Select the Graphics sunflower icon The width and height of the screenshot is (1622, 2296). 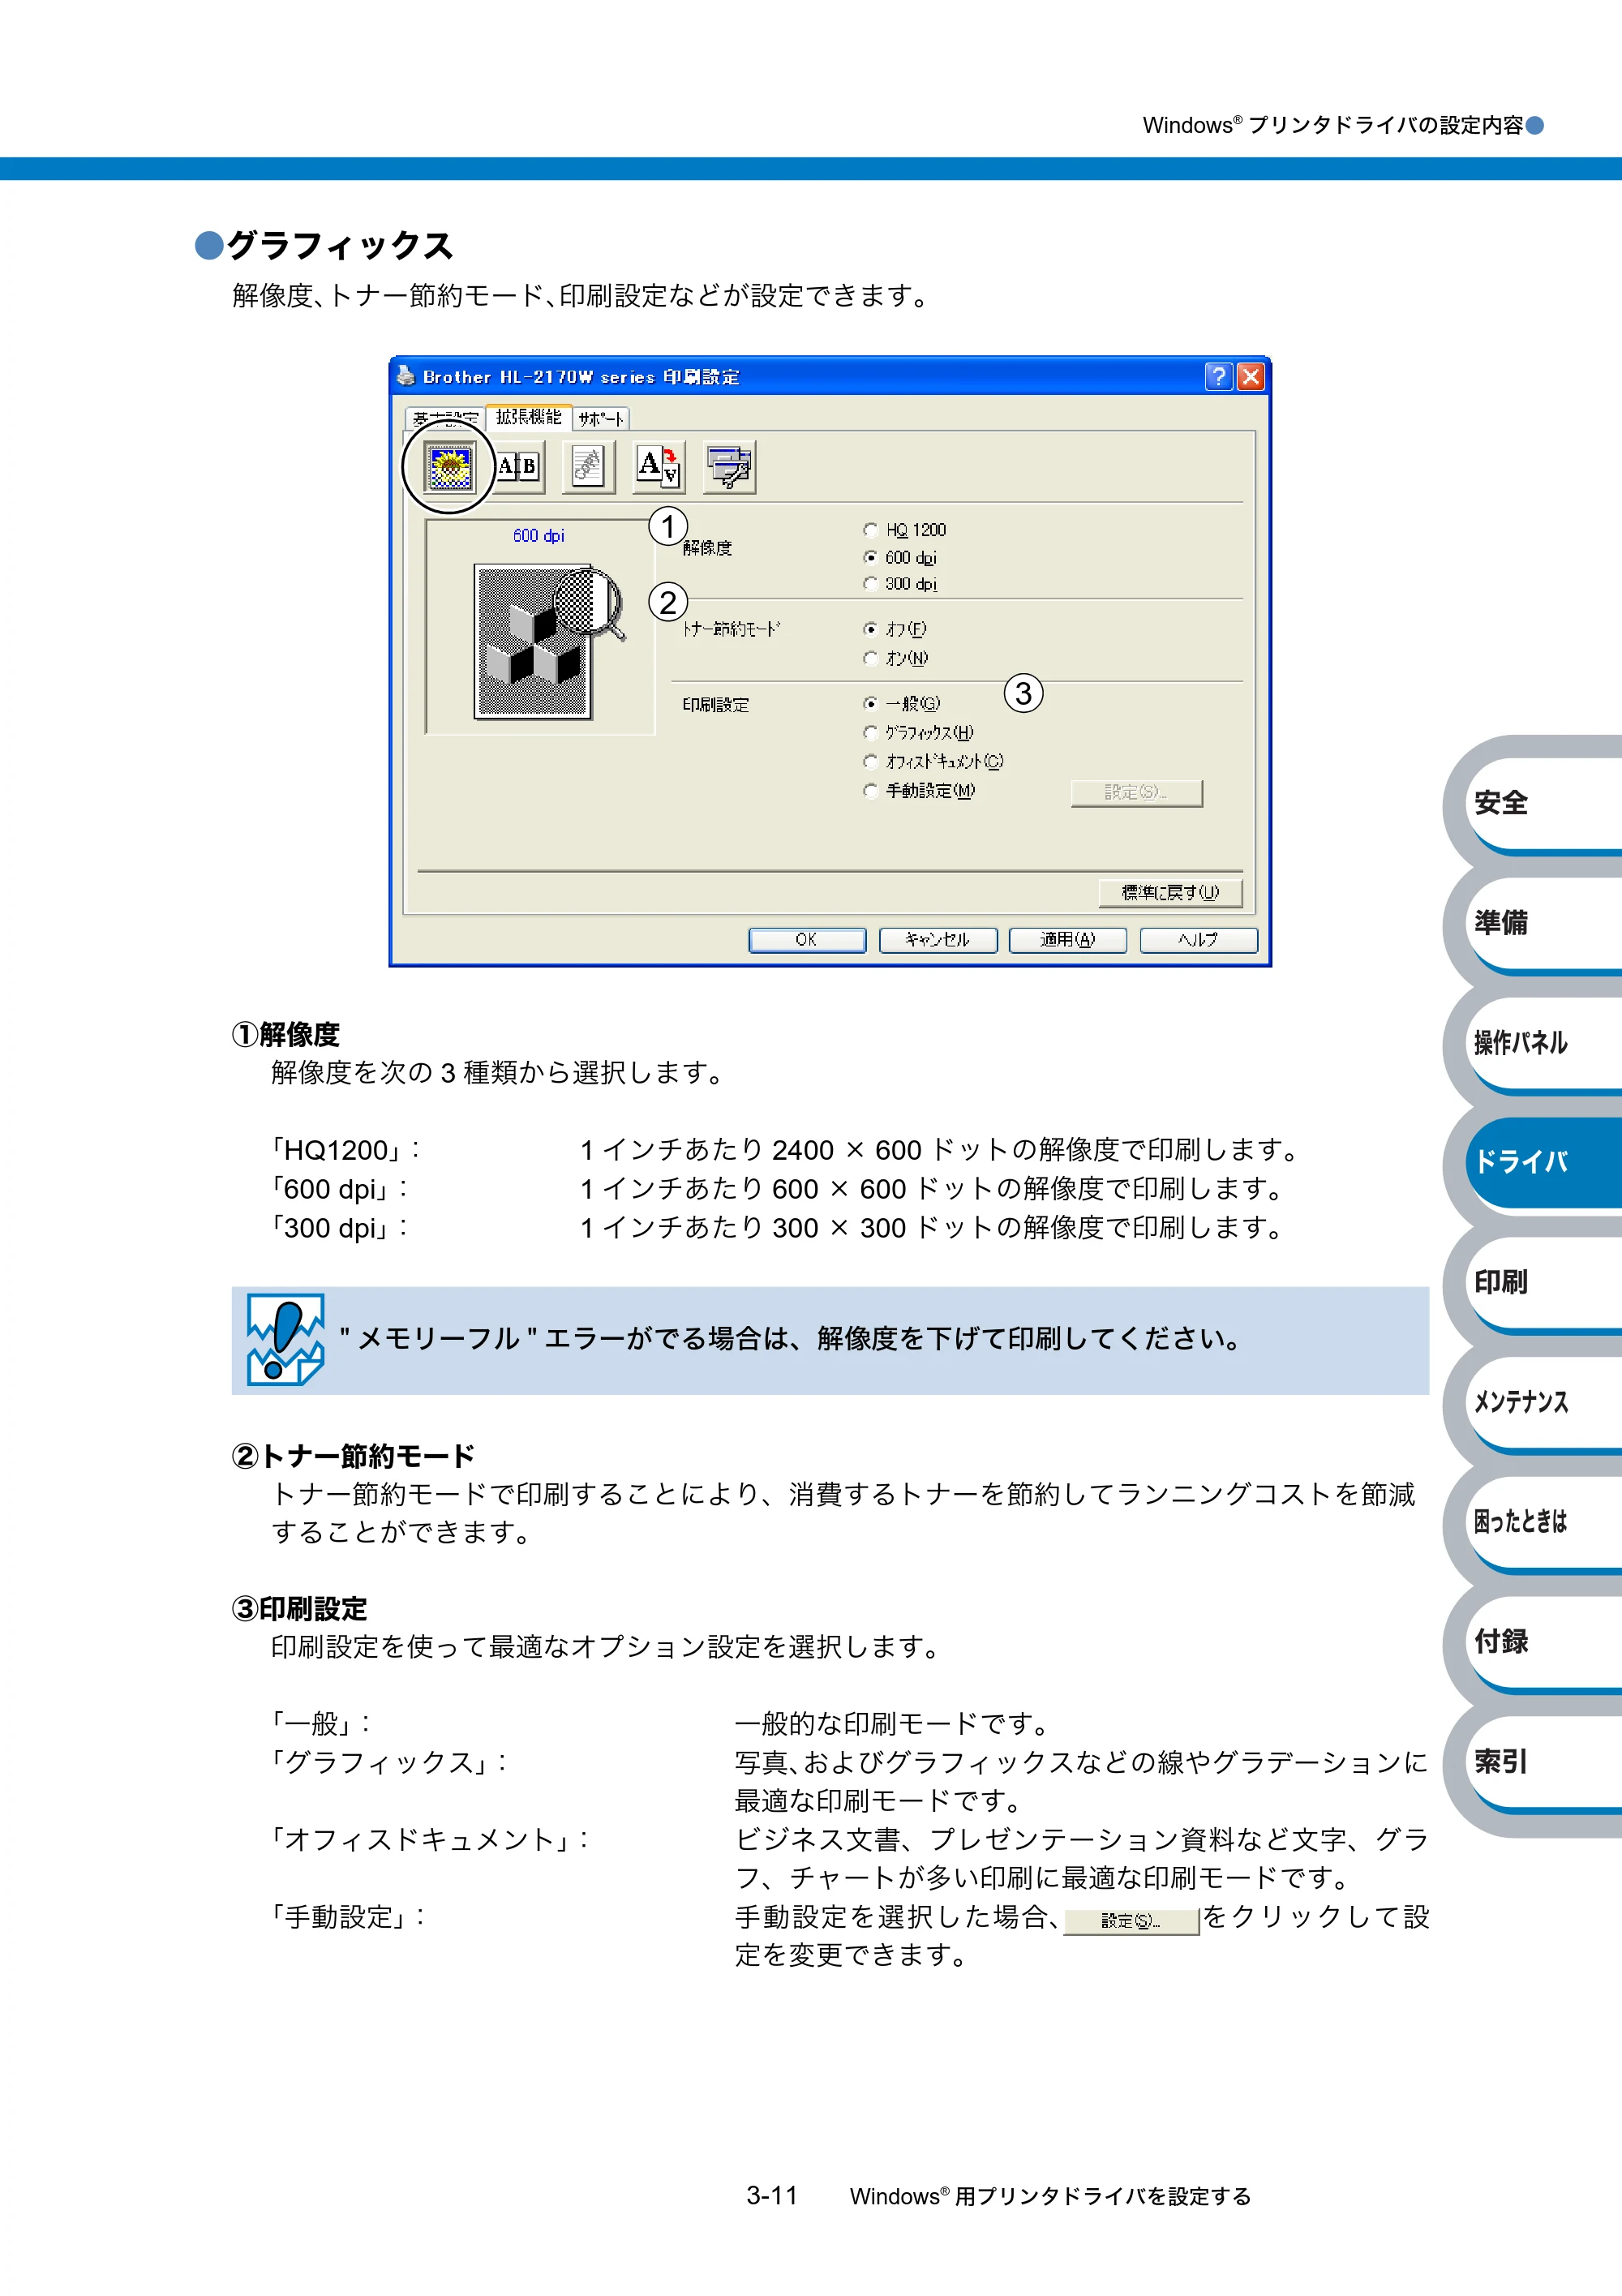(450, 467)
